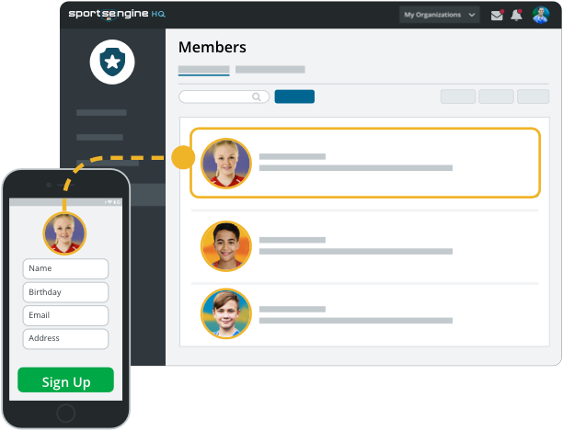
Task: Switch to the second Members tab
Action: click(270, 69)
